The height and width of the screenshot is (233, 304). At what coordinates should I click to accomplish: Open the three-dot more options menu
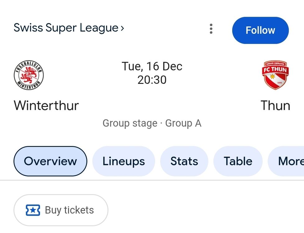(211, 29)
